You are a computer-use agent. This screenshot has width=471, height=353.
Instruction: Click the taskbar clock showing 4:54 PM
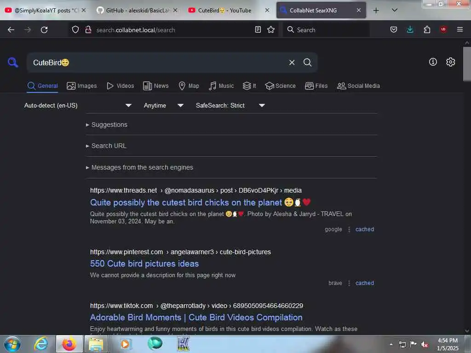(448, 344)
